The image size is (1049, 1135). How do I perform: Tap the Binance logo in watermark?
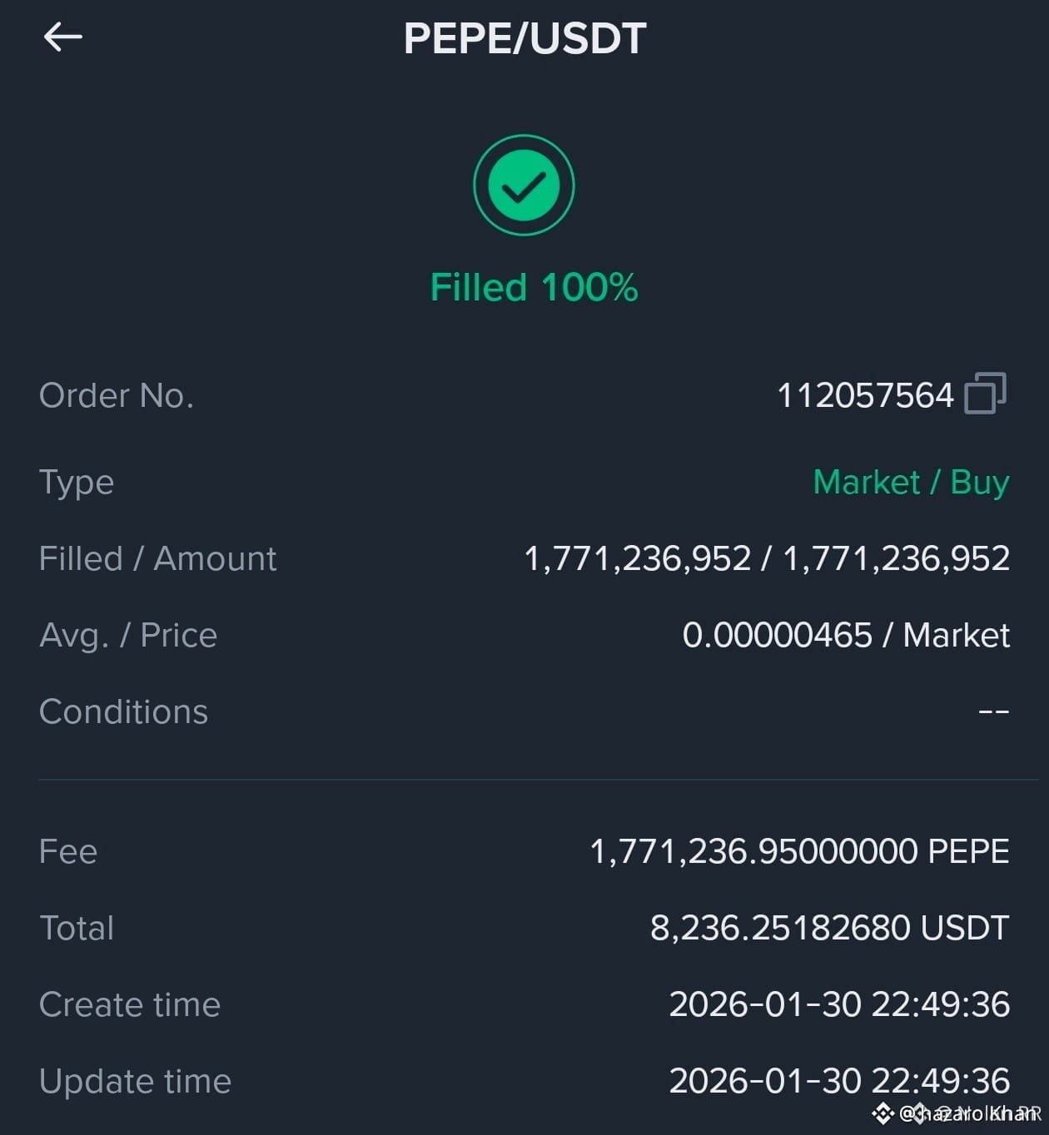click(x=882, y=1113)
